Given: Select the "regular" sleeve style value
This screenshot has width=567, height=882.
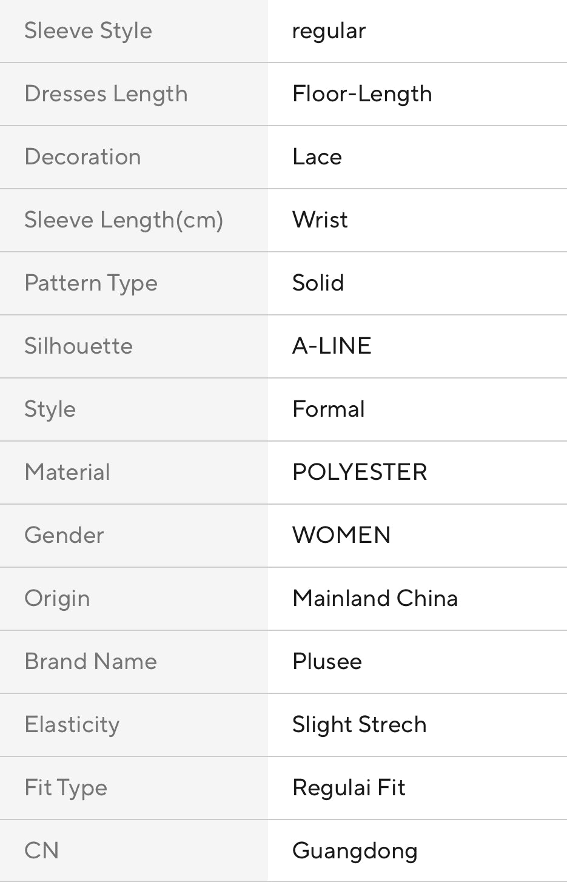Looking at the screenshot, I should pos(329,31).
